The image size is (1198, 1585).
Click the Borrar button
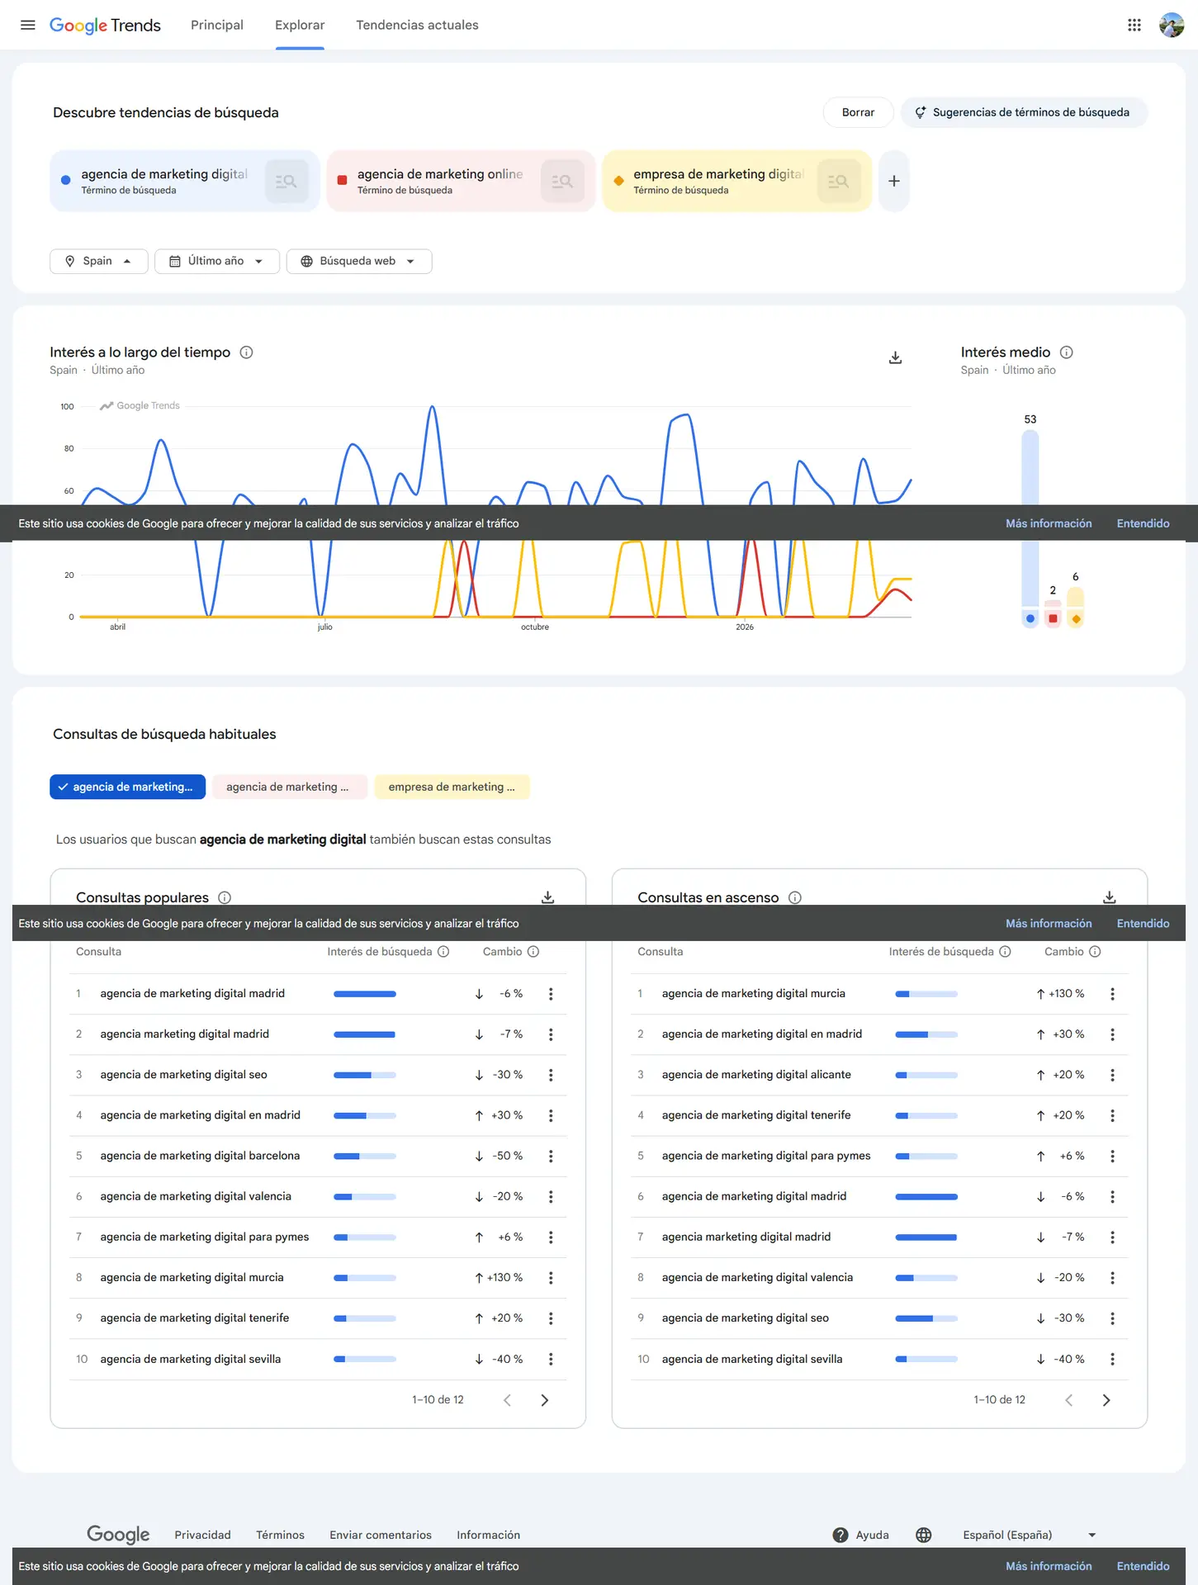[x=857, y=112]
